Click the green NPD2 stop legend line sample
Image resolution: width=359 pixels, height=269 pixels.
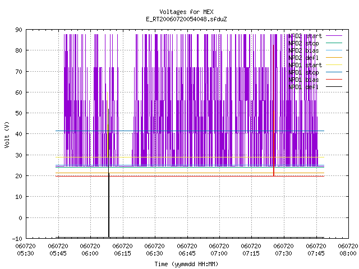pos(334,43)
